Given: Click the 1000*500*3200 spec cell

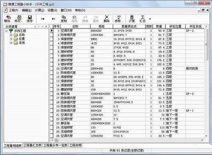Looking at the screenshot, I should (x=102, y=123).
